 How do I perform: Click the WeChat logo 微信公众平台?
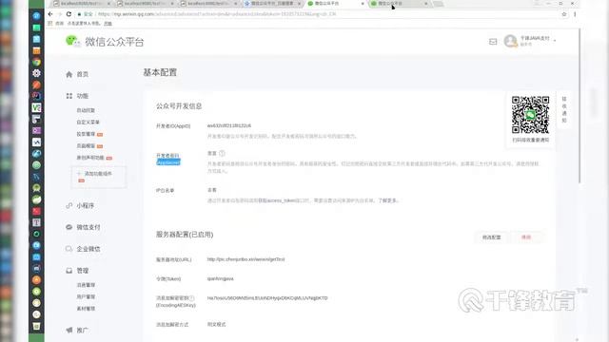click(105, 42)
